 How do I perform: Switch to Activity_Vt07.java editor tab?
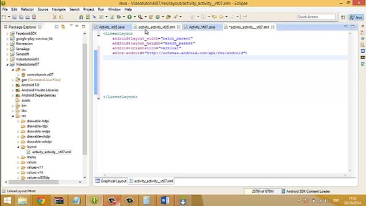pyautogui.click(x=202, y=27)
